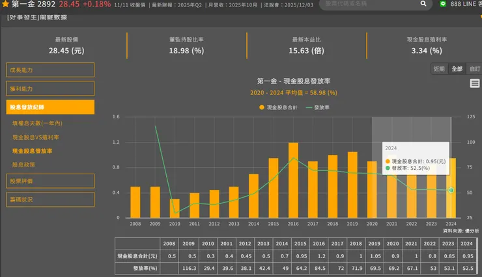Switch chart range to 全部

pyautogui.click(x=457, y=69)
